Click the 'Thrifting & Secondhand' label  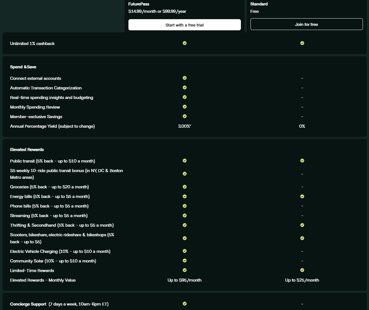click(62, 225)
